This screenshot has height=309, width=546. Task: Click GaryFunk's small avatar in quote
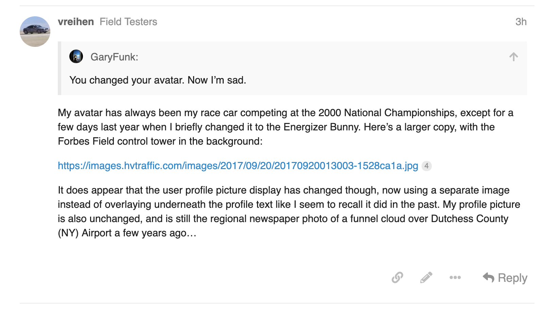coord(76,56)
